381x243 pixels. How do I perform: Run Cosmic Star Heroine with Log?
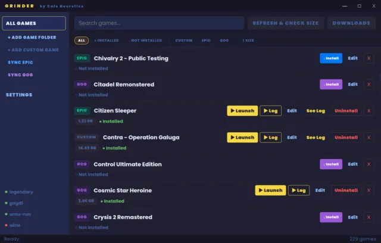coord(299,190)
